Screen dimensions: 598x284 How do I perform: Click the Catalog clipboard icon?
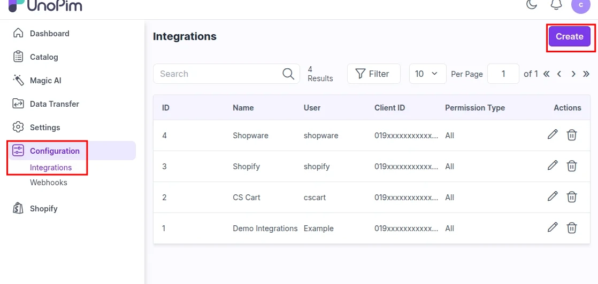click(18, 57)
